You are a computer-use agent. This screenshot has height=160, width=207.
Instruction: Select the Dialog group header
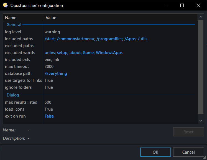(x=13, y=95)
